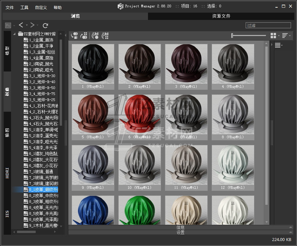Open the list options dropdown in right panel
This screenshot has height=246, width=297.
click(279, 46)
